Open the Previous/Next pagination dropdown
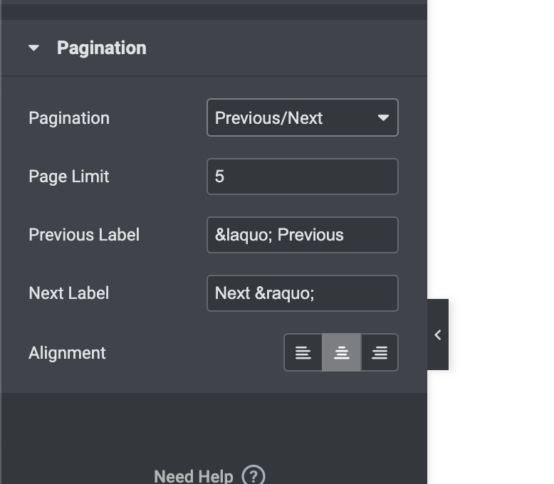This screenshot has width=554, height=484. pyautogui.click(x=303, y=117)
